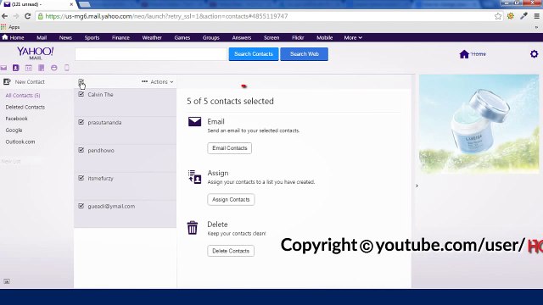Click the small icon at sidebar bottom

coord(7,281)
